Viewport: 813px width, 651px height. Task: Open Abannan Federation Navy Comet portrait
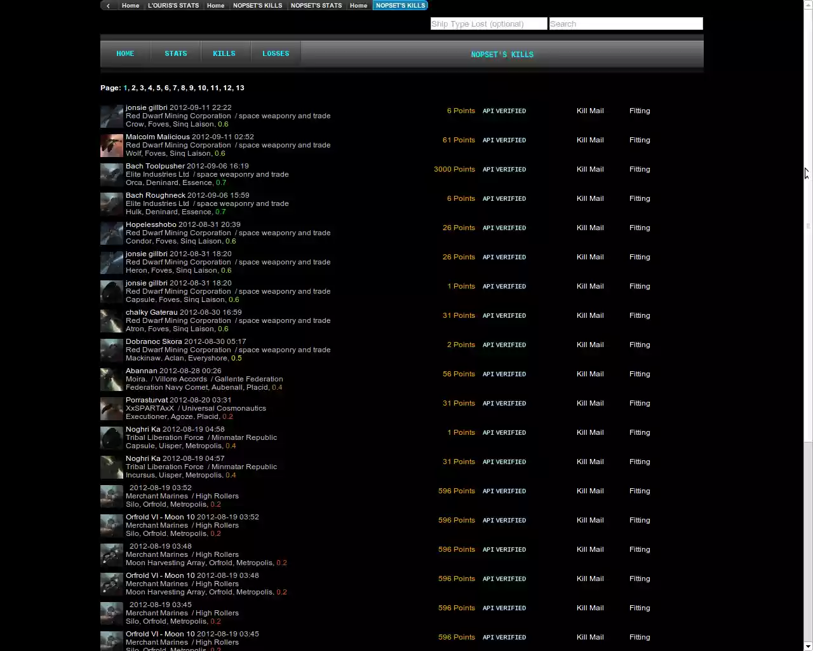coord(112,380)
